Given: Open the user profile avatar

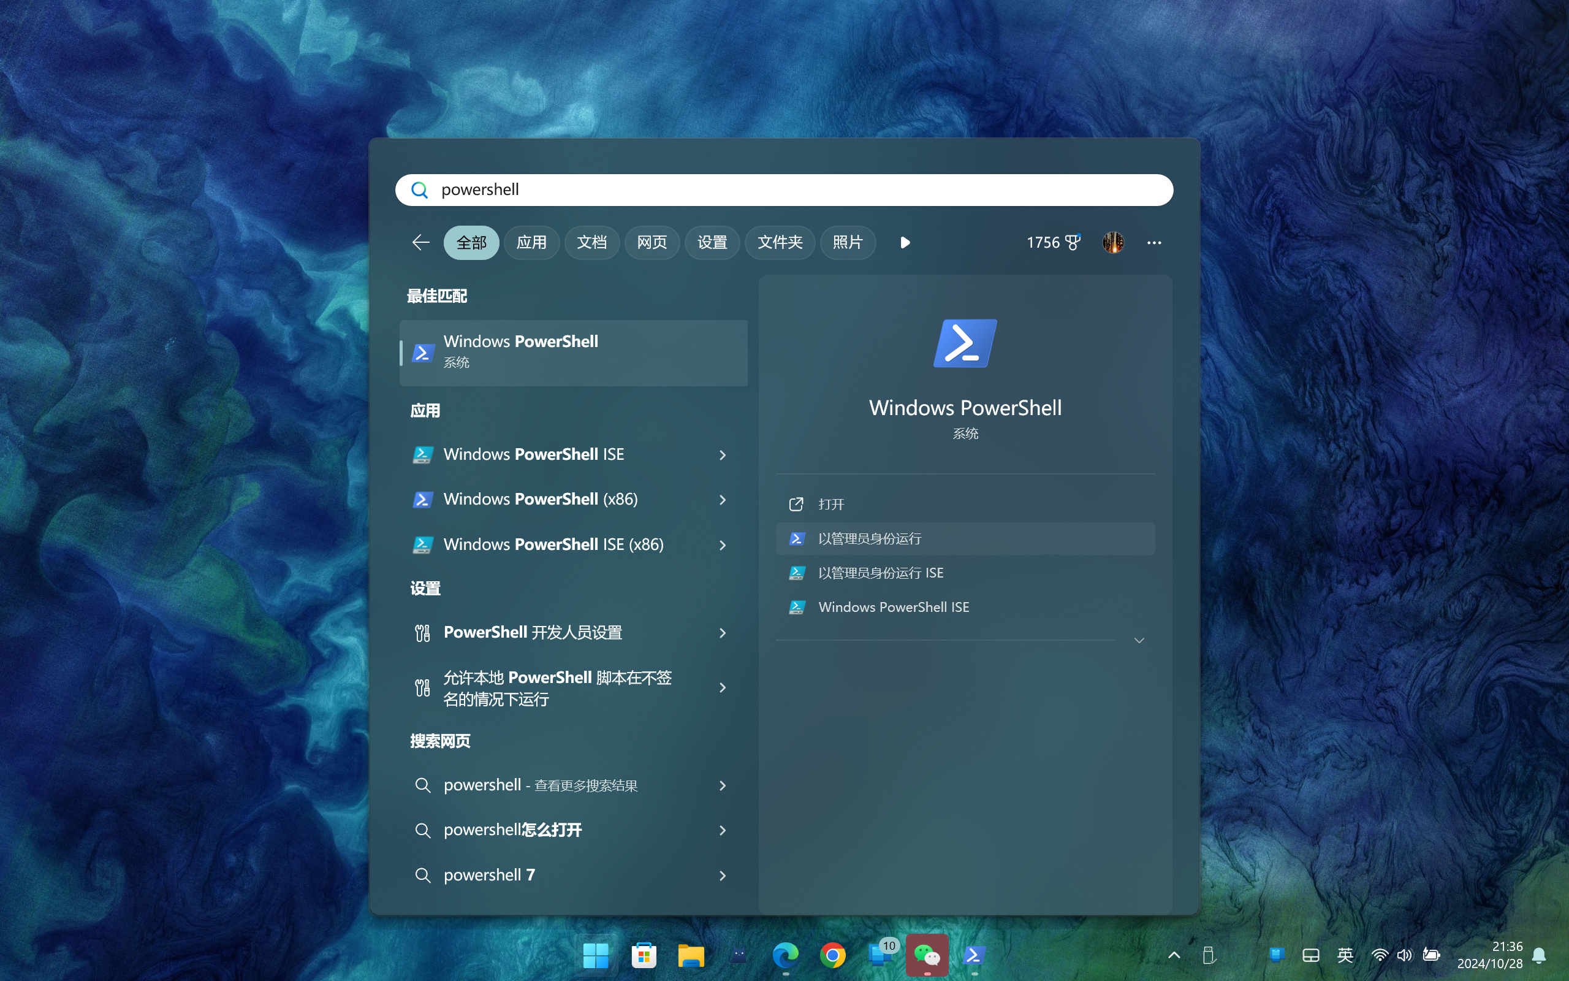Looking at the screenshot, I should coord(1113,243).
